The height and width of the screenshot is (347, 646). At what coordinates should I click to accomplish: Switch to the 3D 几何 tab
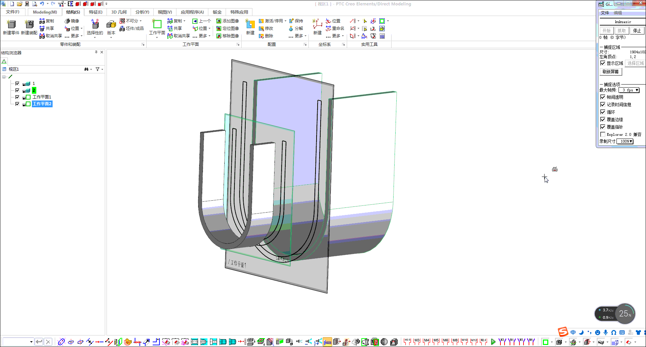(x=119, y=12)
